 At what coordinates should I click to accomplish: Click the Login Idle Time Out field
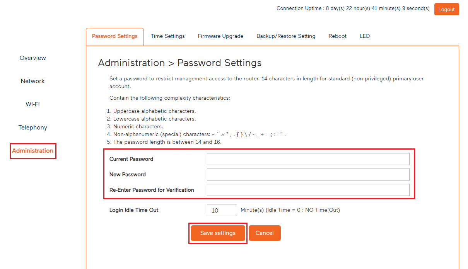[x=222, y=210]
